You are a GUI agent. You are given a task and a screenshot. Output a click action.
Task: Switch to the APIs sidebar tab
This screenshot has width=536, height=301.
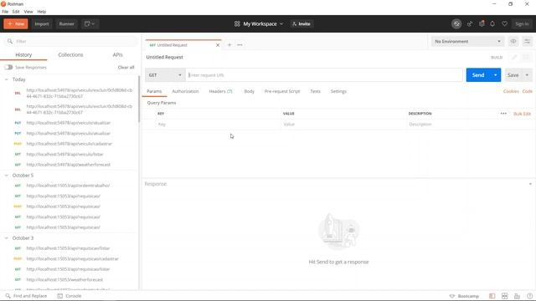click(117, 54)
